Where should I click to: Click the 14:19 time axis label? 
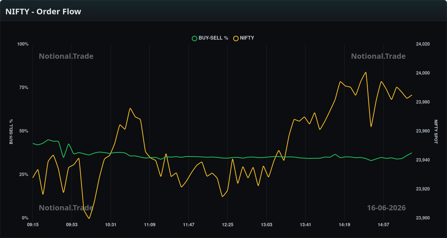pos(344,225)
